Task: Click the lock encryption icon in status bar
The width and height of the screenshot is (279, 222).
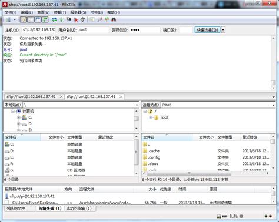Action: (219, 216)
